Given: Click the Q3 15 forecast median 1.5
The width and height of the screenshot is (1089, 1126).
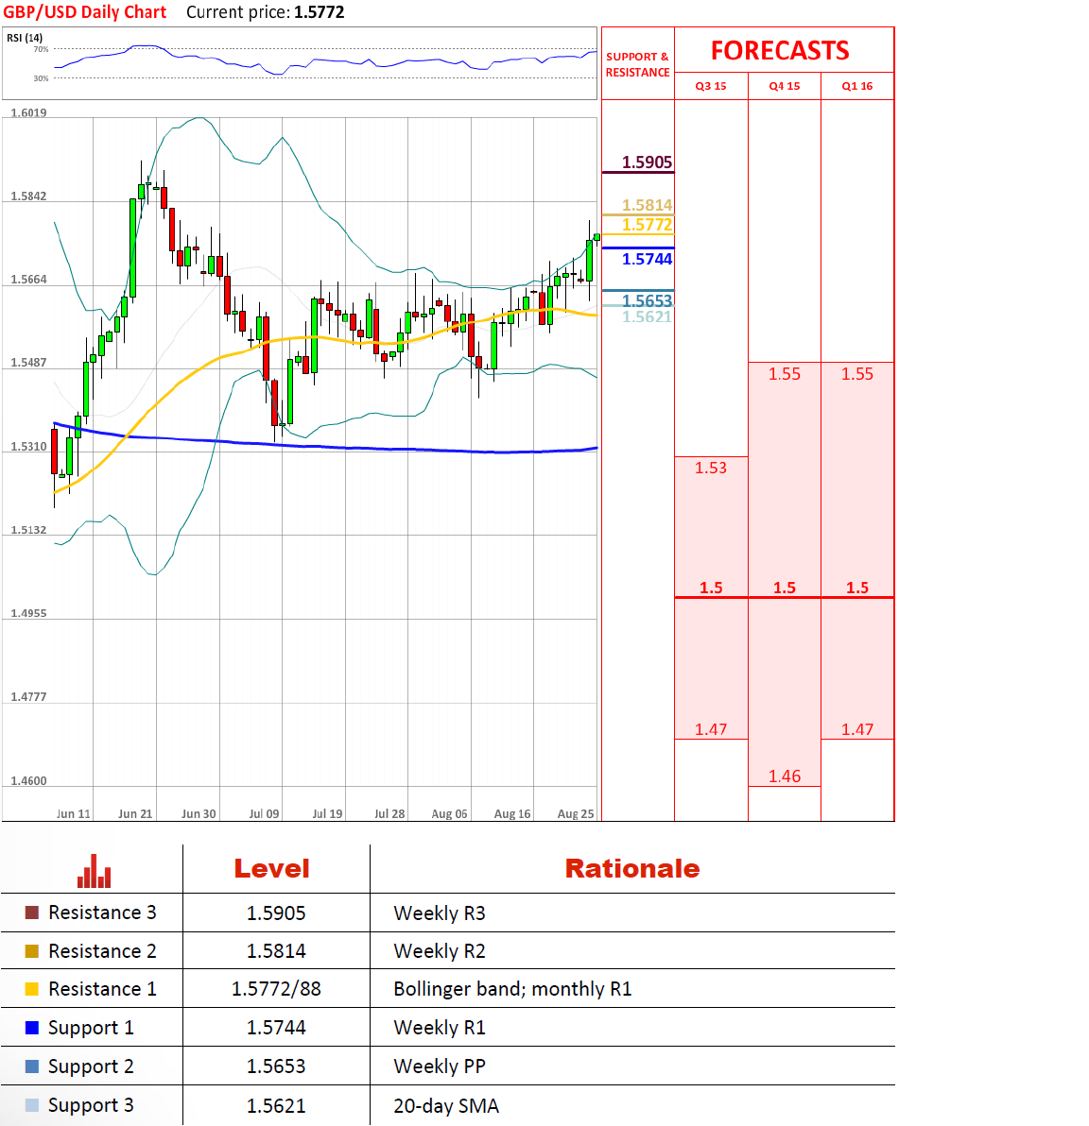Looking at the screenshot, I should click(711, 589).
